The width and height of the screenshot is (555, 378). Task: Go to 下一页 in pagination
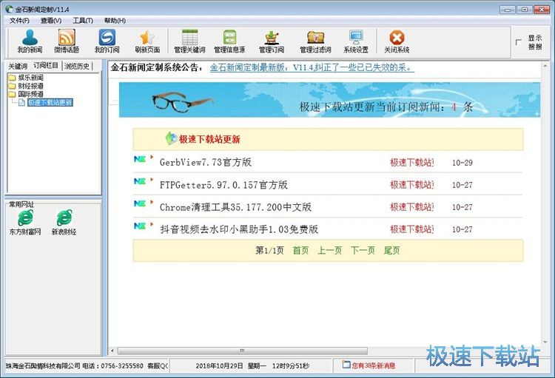[x=363, y=251]
